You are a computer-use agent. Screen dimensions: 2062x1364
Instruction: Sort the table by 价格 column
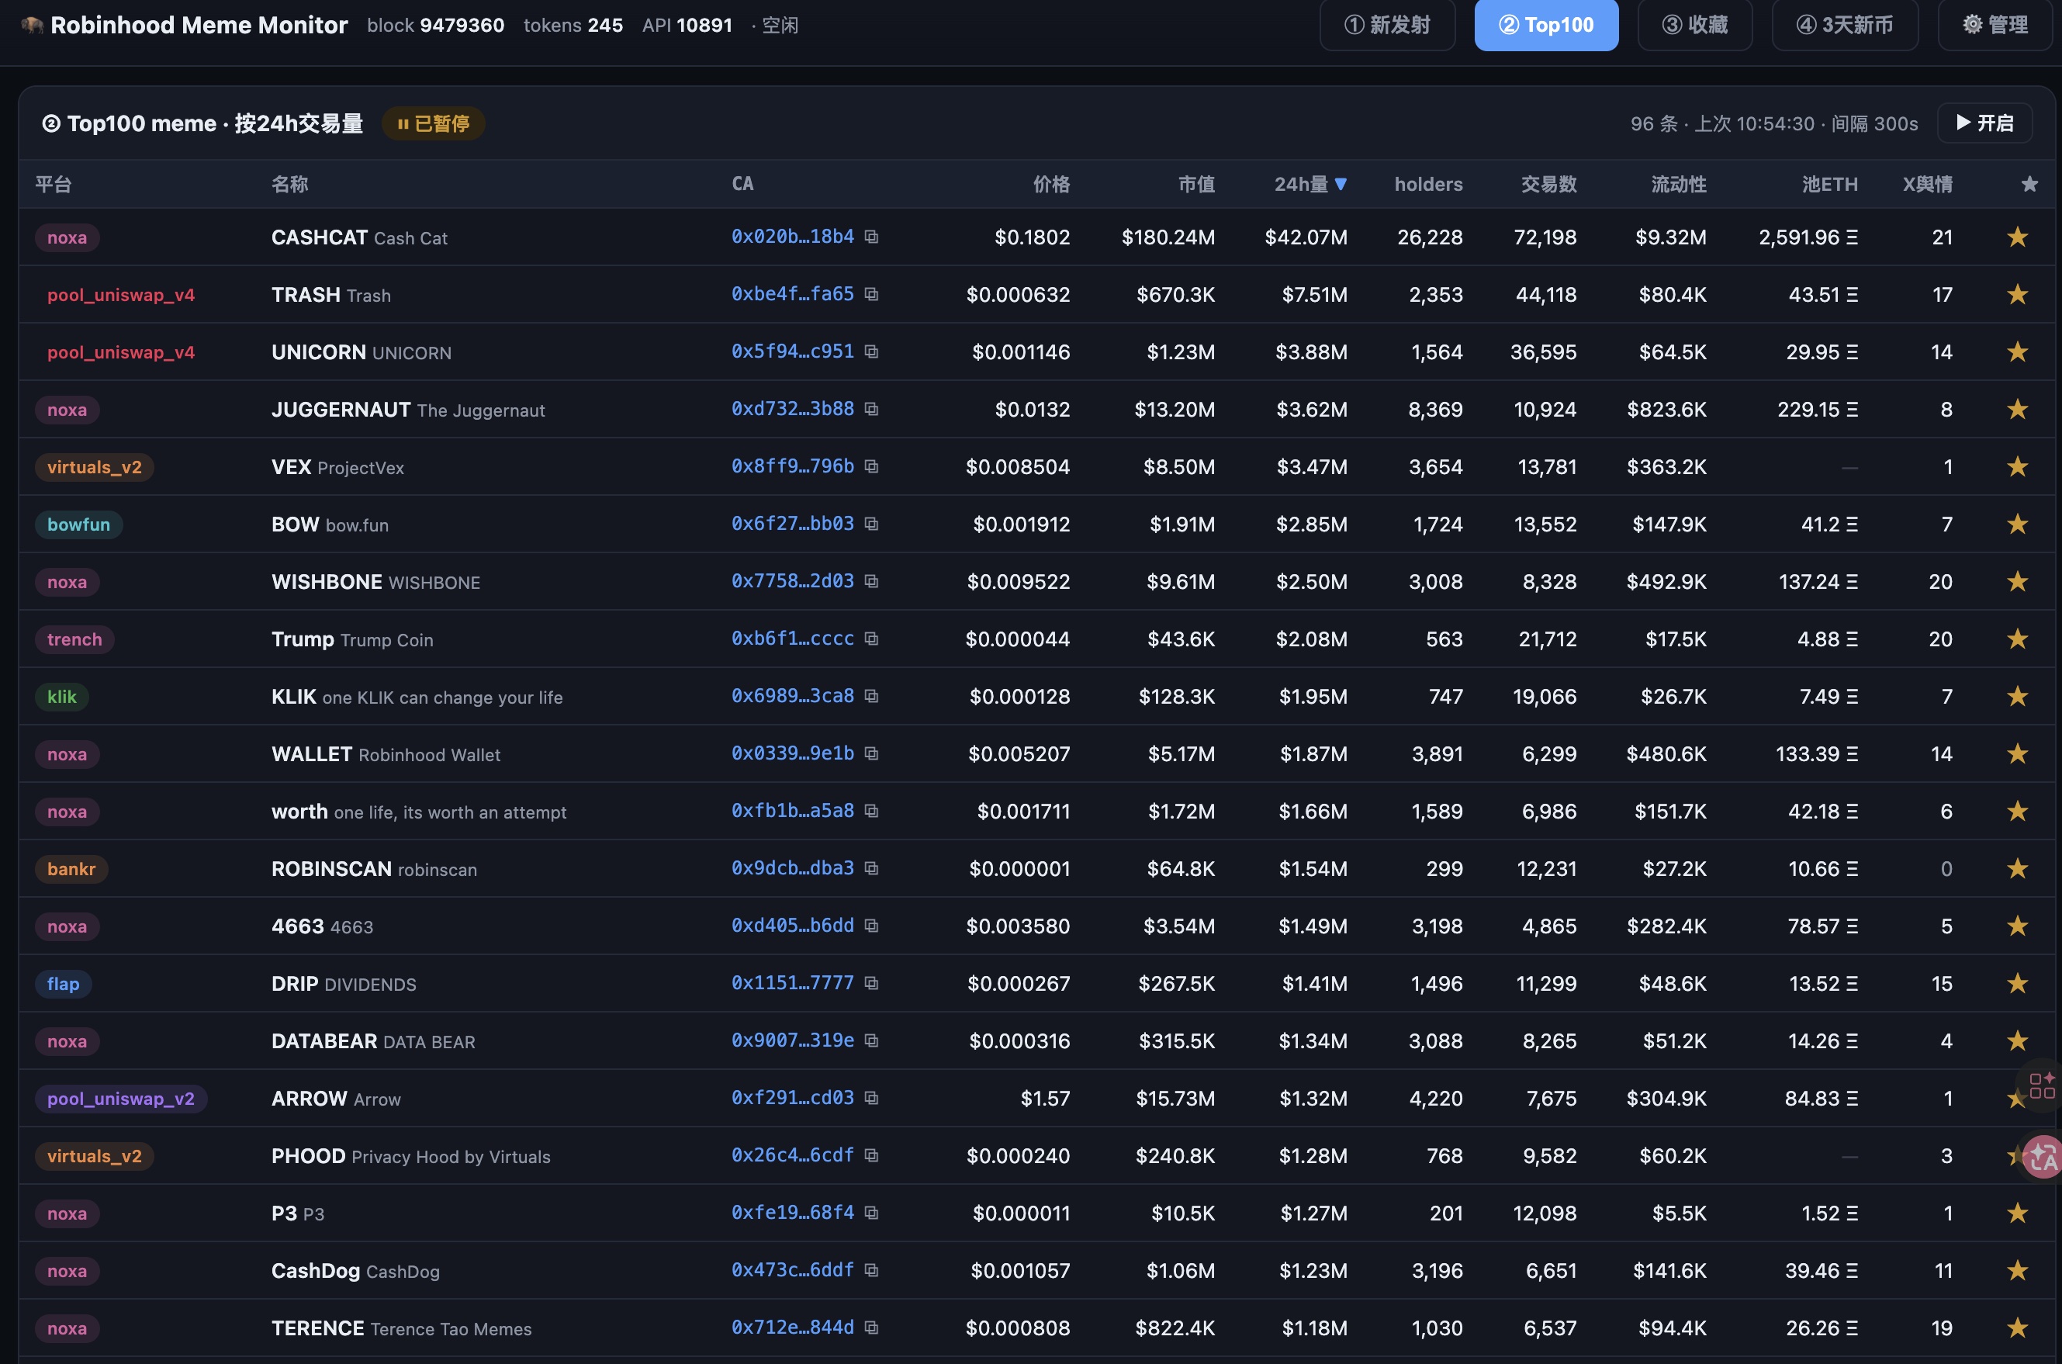pos(1051,185)
